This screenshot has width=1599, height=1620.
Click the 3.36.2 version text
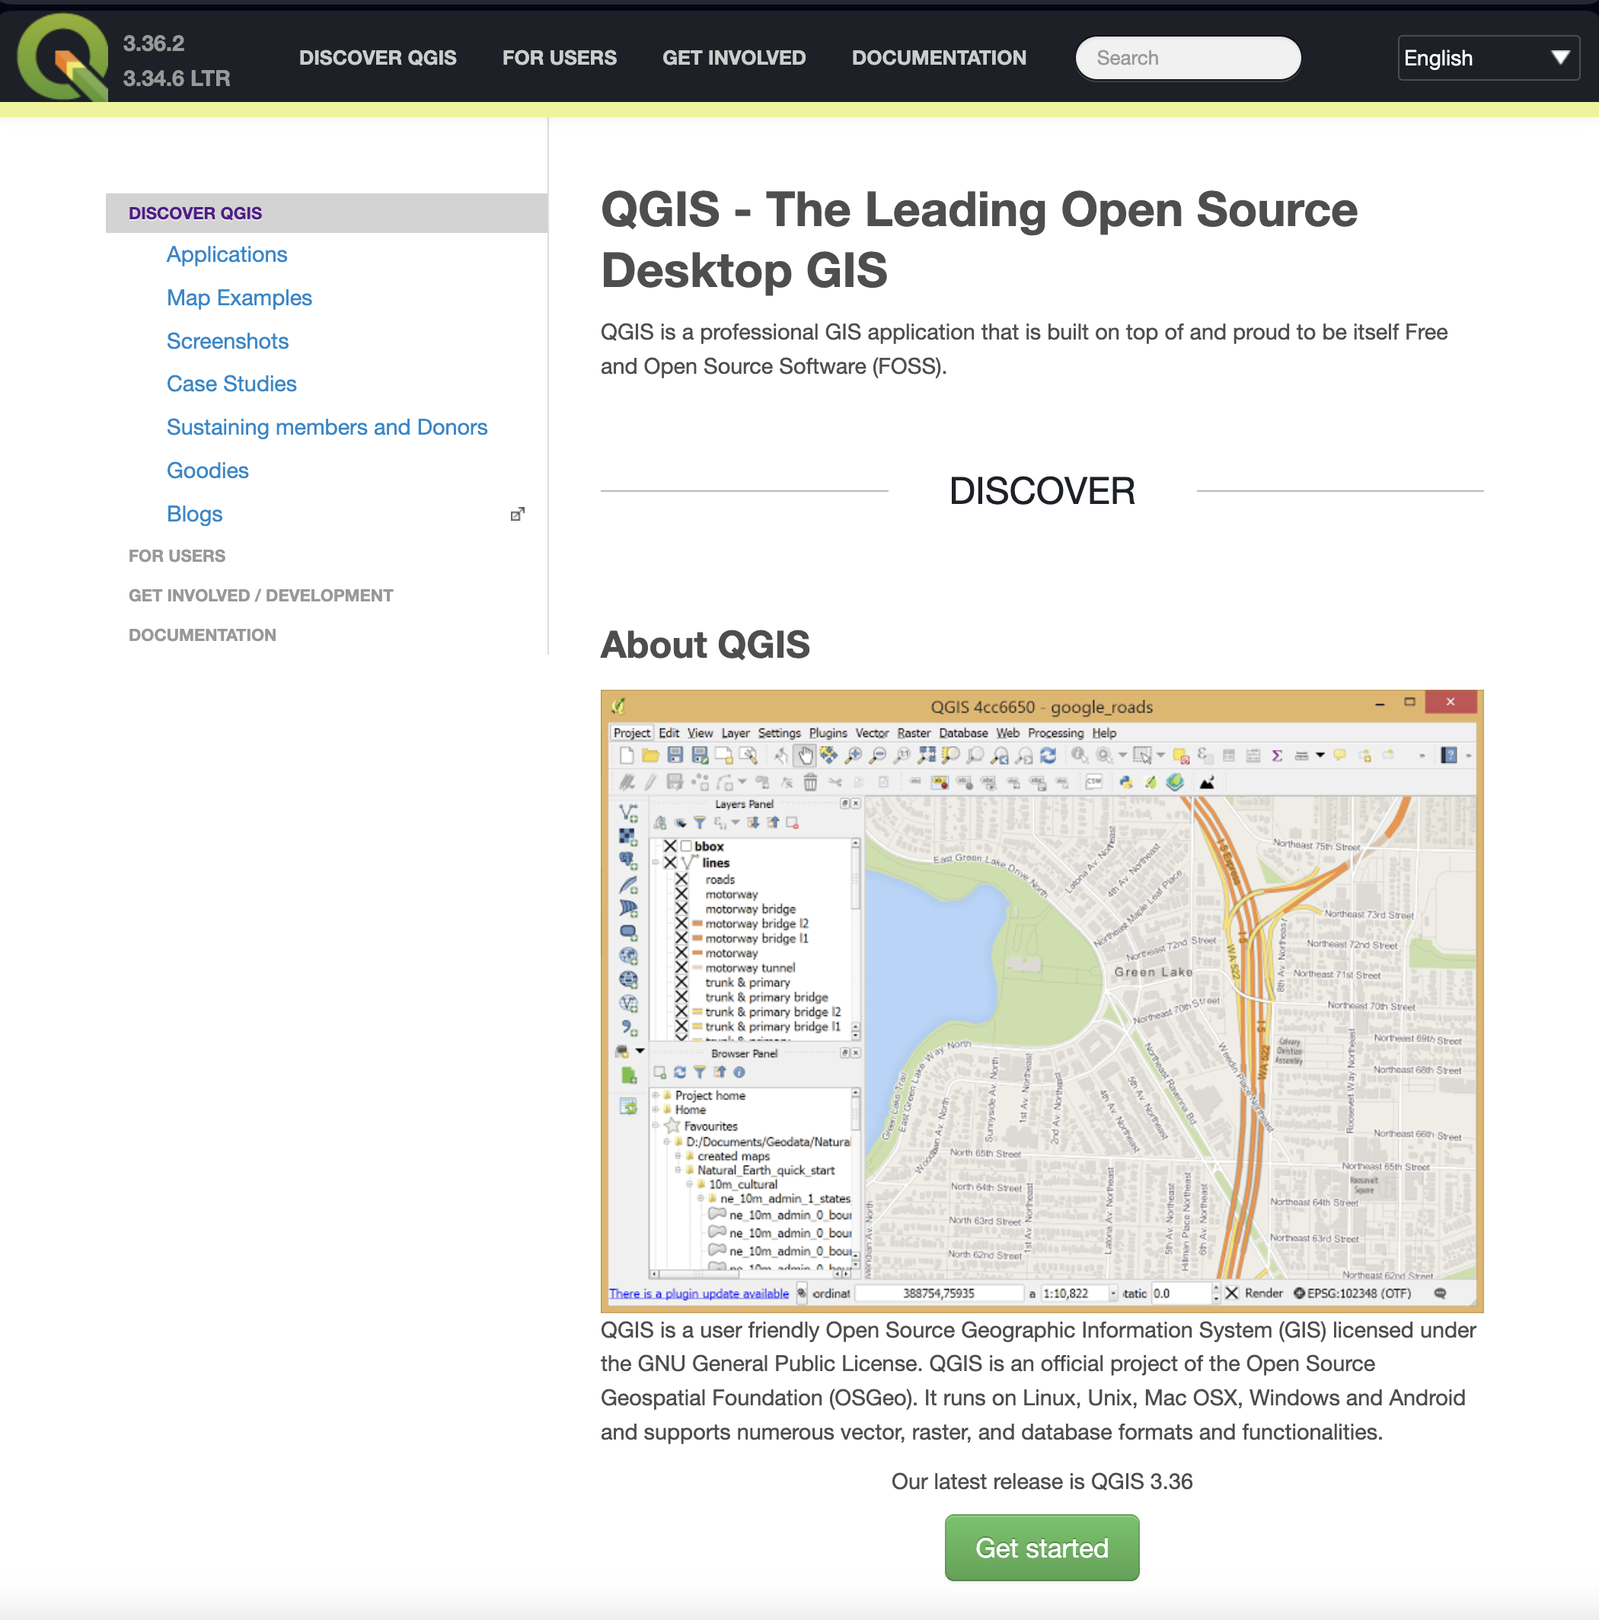point(154,43)
